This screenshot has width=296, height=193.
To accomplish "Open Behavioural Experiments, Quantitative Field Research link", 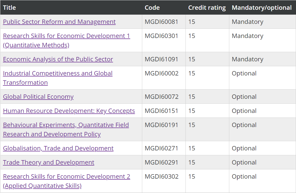I will [x=66, y=125].
